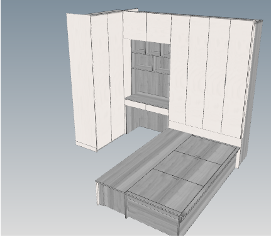Screen dimensions: 271x242
Task: Select the leftmost tall wardrobe door
Action: [82, 80]
